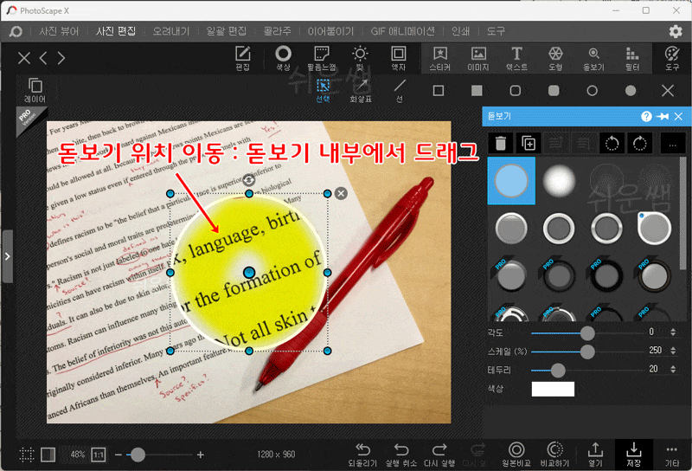Open the 레이어 layers panel
Viewport: 692px width, 471px height.
pyautogui.click(x=35, y=90)
